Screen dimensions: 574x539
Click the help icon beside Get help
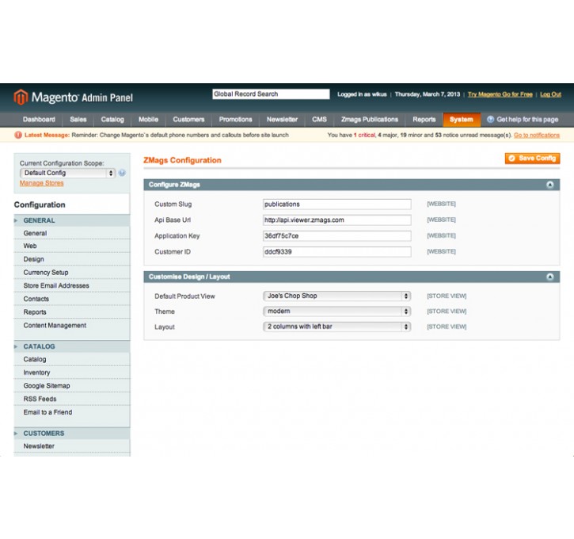tap(491, 120)
